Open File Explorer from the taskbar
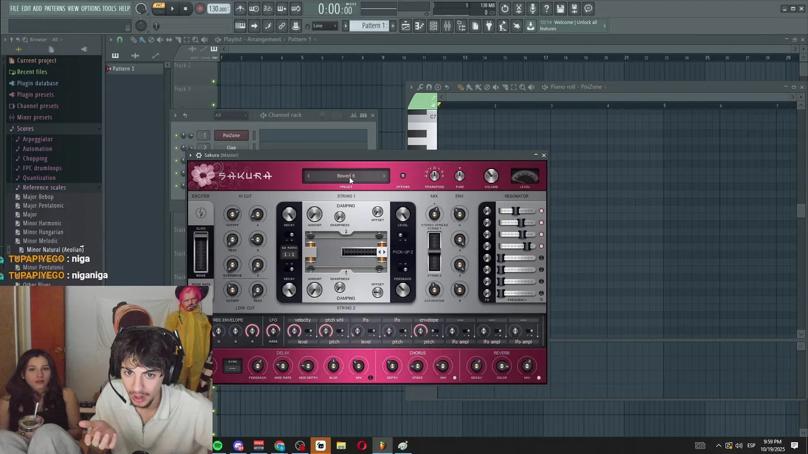This screenshot has height=454, width=808. coord(341,446)
